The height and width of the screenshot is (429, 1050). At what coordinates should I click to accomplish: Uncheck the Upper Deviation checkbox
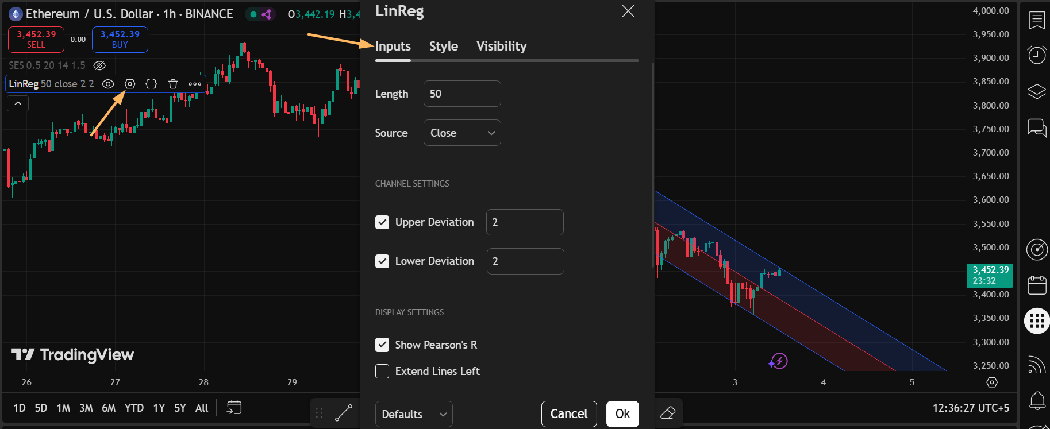tap(382, 222)
